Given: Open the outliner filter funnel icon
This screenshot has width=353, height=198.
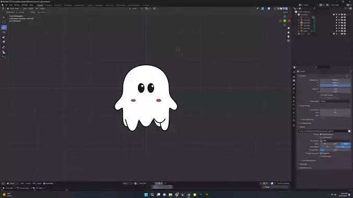Looking at the screenshot, I should (346, 8).
